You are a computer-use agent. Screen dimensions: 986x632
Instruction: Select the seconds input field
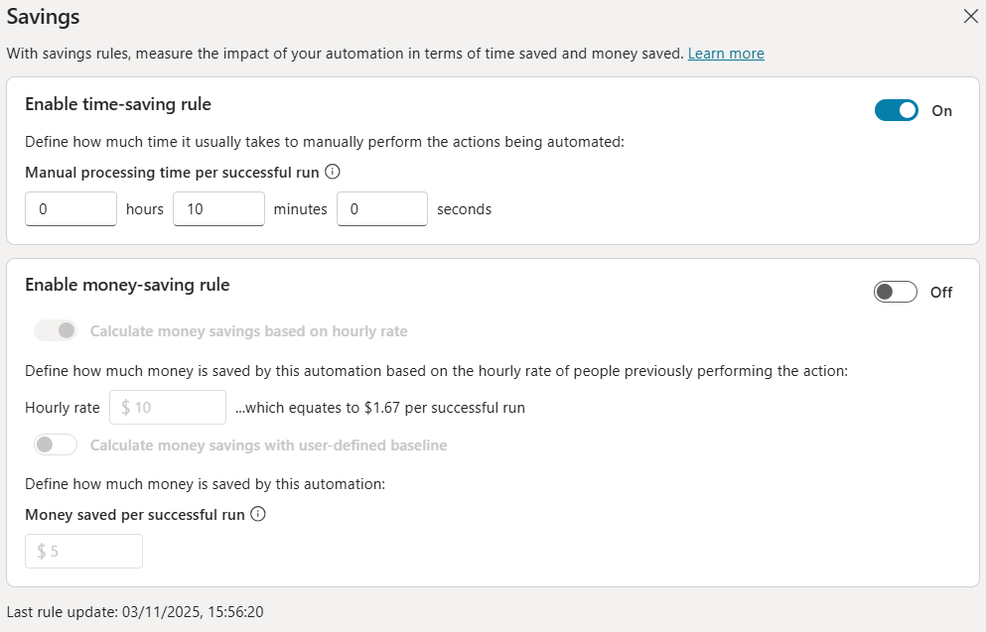[x=381, y=208]
